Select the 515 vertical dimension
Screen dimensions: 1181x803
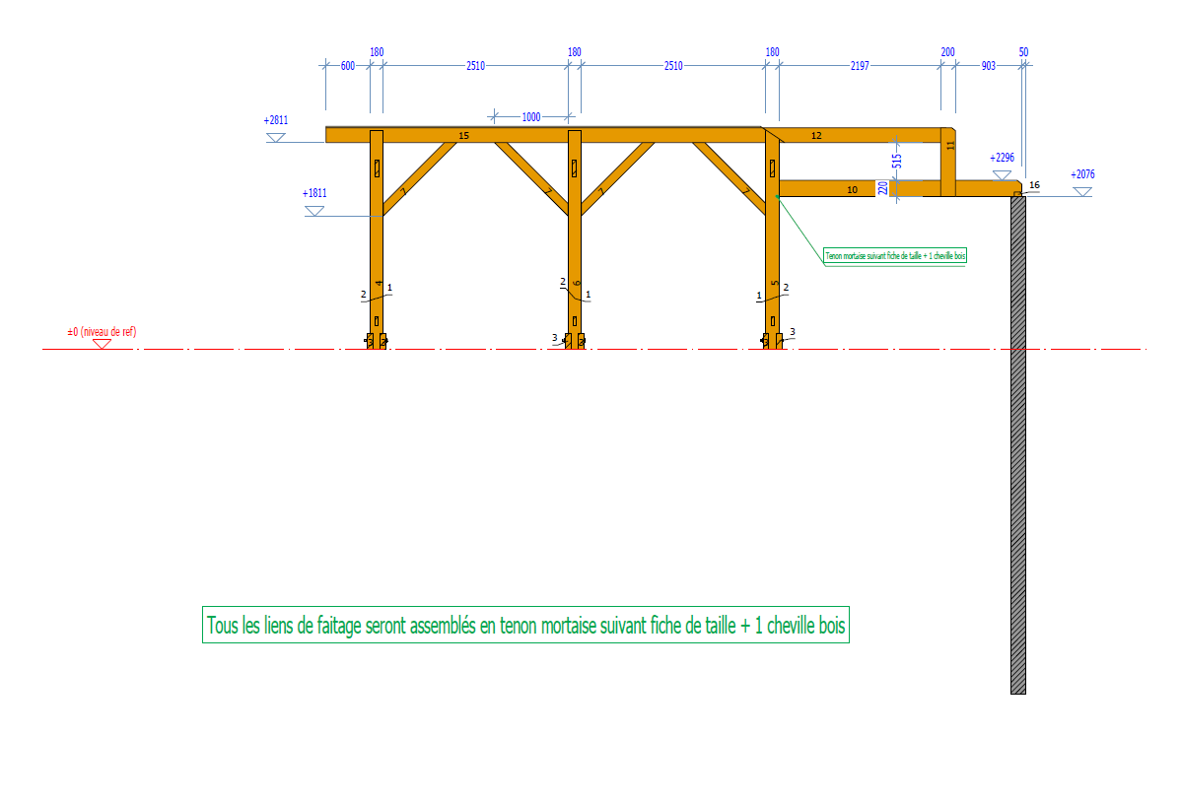[x=897, y=161]
